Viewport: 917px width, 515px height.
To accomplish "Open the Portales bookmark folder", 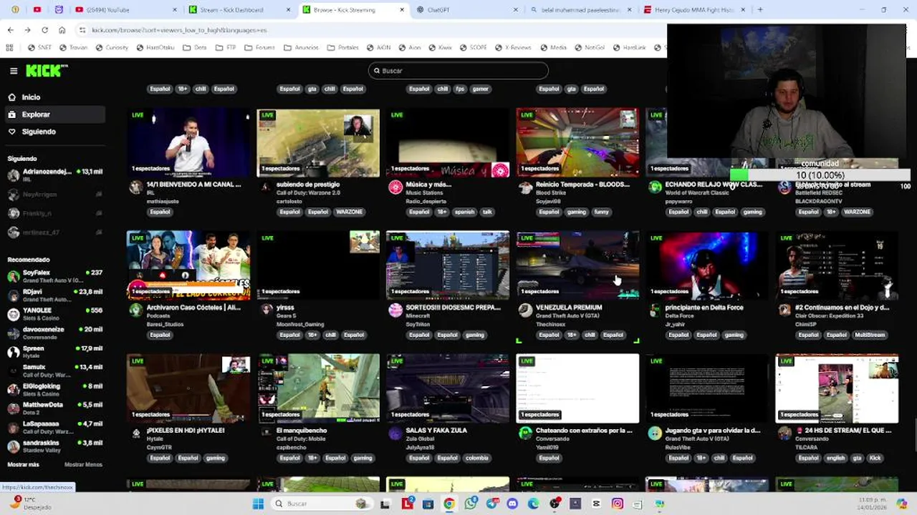I will [x=343, y=48].
